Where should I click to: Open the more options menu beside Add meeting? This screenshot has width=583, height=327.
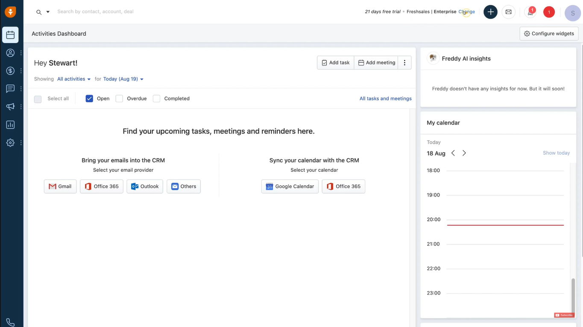(404, 63)
